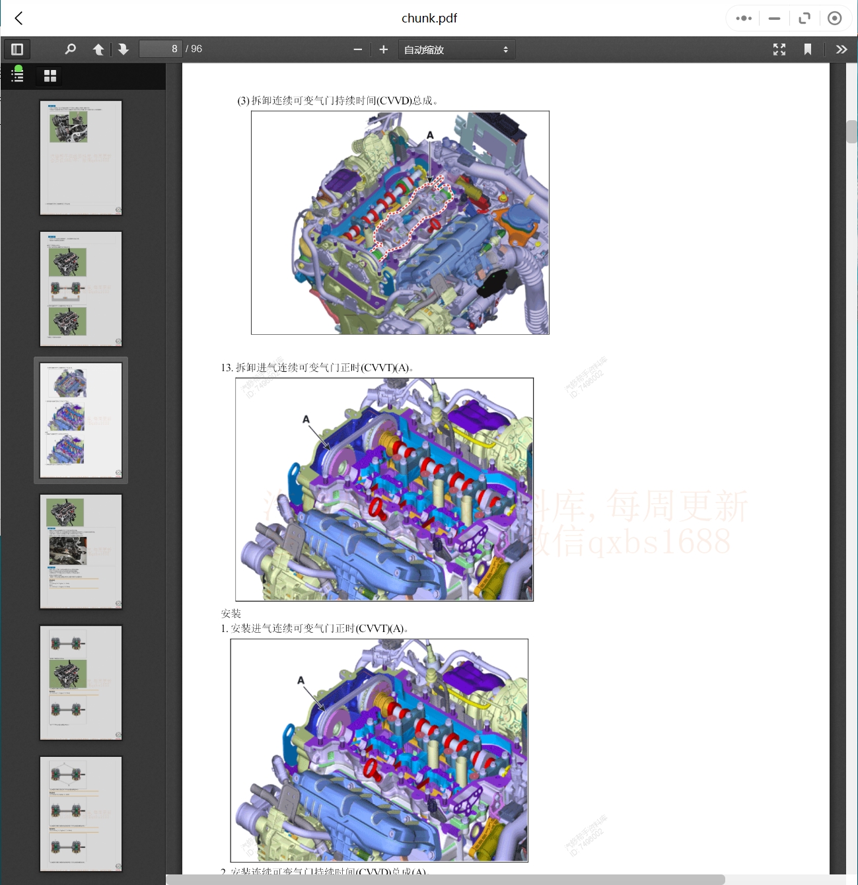Go to previous page arrow
858x885 pixels.
pos(98,50)
